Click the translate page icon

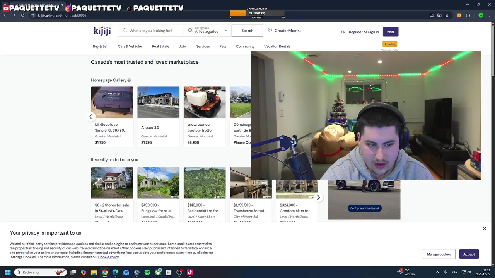click(x=439, y=15)
